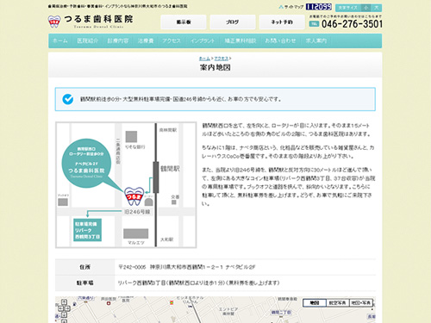Pan the map right

click(x=68, y=308)
